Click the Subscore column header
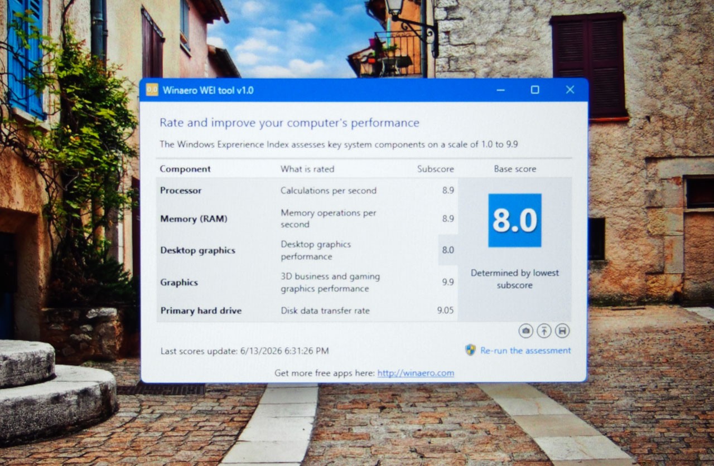 (436, 169)
